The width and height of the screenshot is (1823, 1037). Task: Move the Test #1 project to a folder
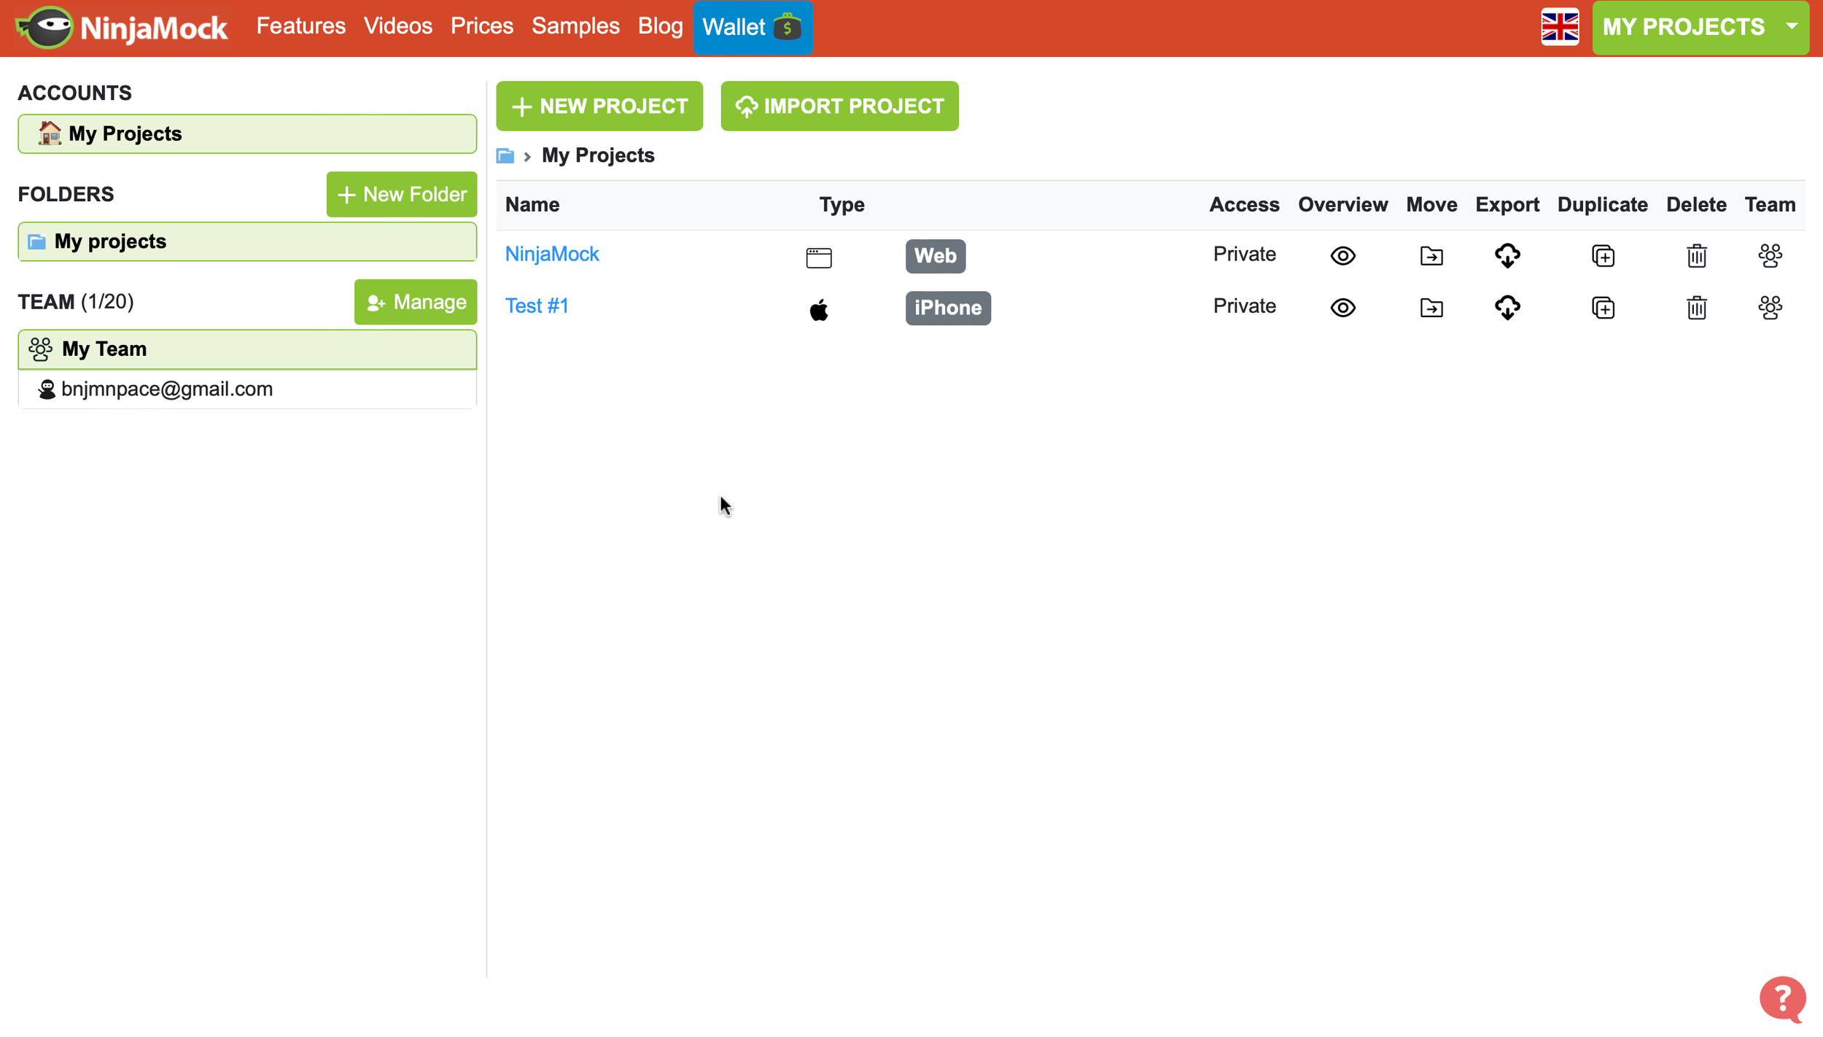(1431, 308)
